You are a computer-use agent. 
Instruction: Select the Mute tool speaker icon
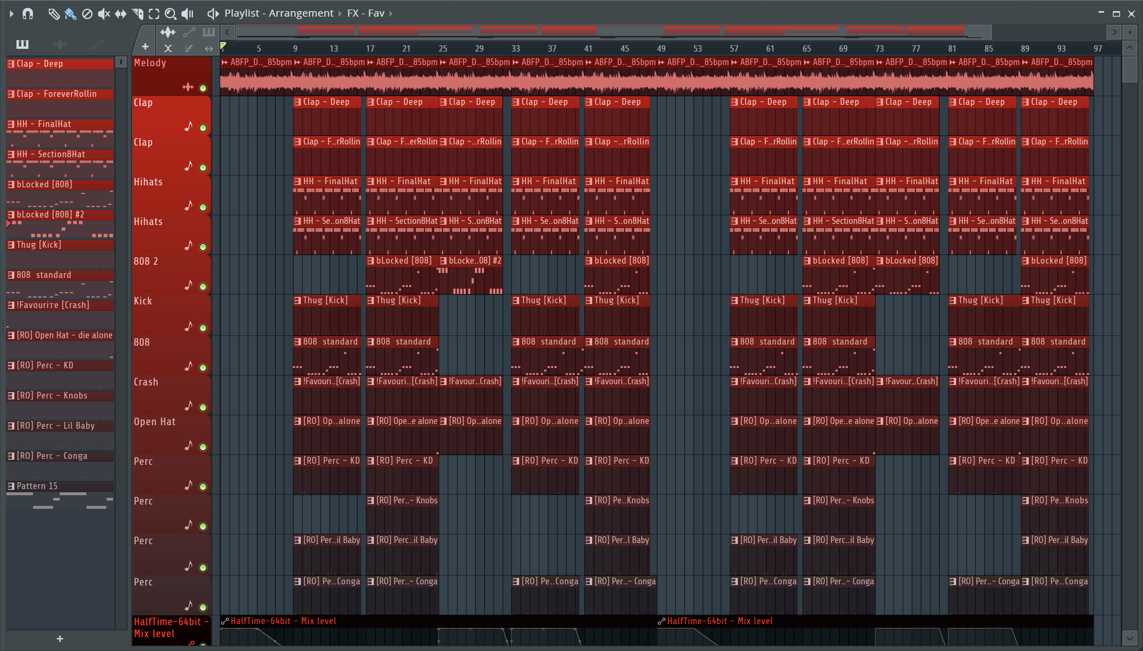(x=104, y=13)
